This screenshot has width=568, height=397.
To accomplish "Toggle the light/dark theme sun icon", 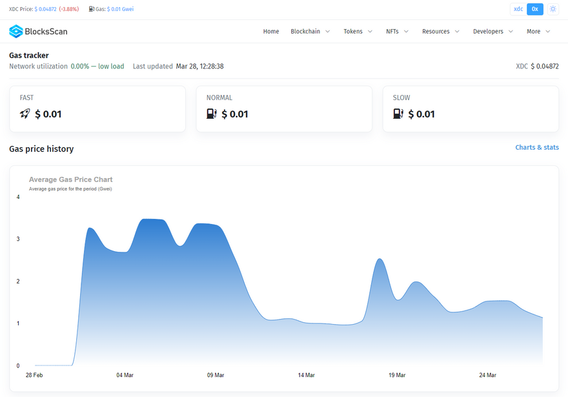I will point(553,9).
